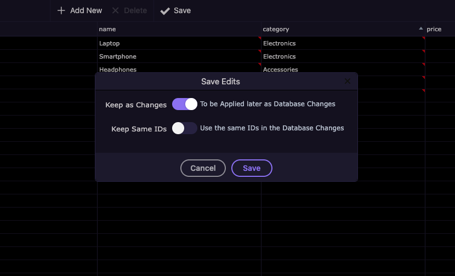Click the checkmark Save icon in toolbar
The height and width of the screenshot is (276, 455).
165,11
